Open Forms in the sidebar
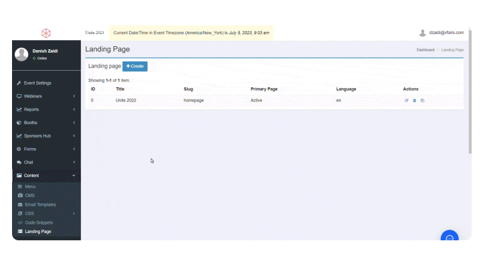The width and height of the screenshot is (485, 267). 46,149
